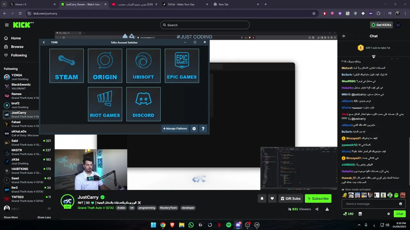Viewport: 410px width, 230px height.
Task: Toggle the notification bell for JustCarry
Action: (262, 199)
